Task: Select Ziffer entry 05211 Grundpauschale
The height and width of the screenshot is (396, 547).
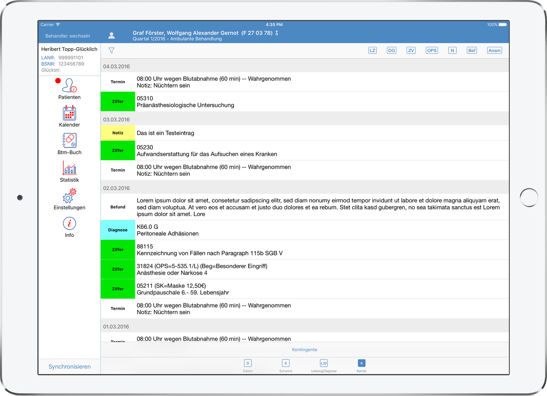Action: click(x=305, y=289)
